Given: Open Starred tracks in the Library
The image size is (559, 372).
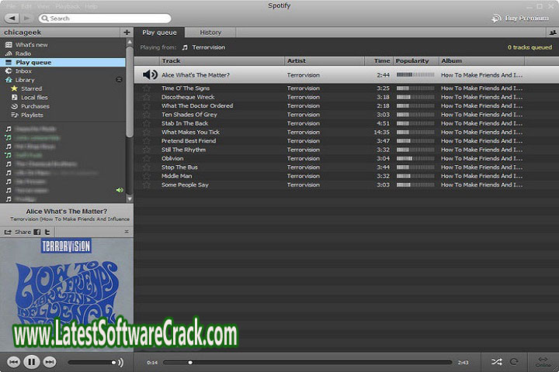Looking at the screenshot, I should [31, 88].
